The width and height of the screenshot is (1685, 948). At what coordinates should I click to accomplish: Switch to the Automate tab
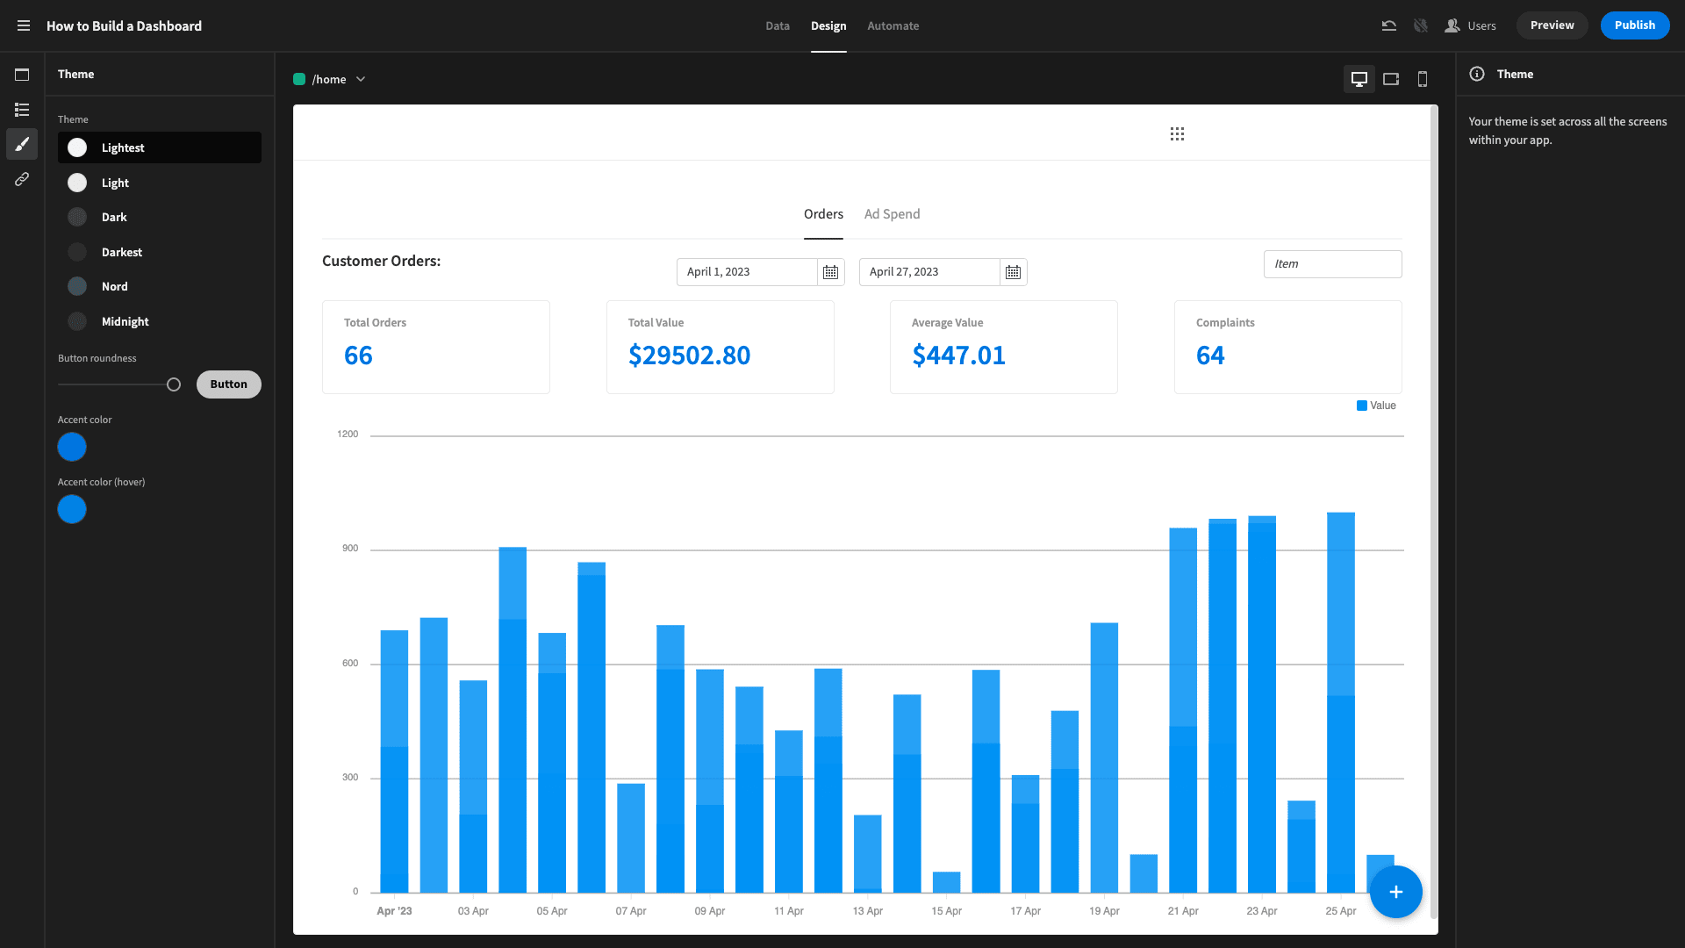(893, 25)
